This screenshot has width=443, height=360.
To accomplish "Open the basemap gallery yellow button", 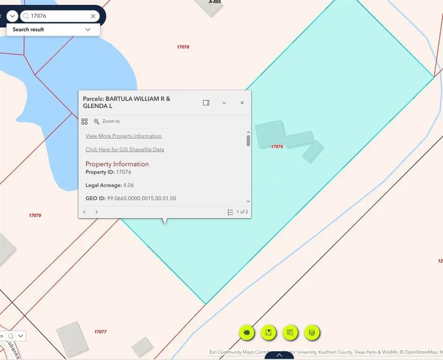I will coord(247,332).
